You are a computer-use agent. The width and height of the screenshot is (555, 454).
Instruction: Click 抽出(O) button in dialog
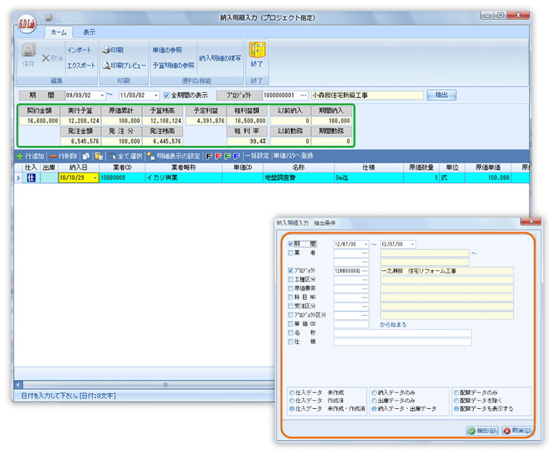[x=482, y=430]
